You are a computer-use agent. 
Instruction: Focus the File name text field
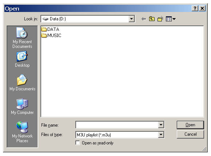pyautogui.click(x=117, y=125)
